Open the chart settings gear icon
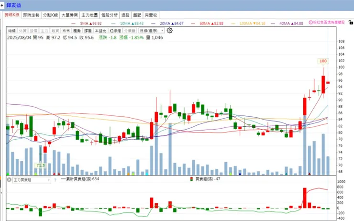The width and height of the screenshot is (354, 221). point(170,31)
